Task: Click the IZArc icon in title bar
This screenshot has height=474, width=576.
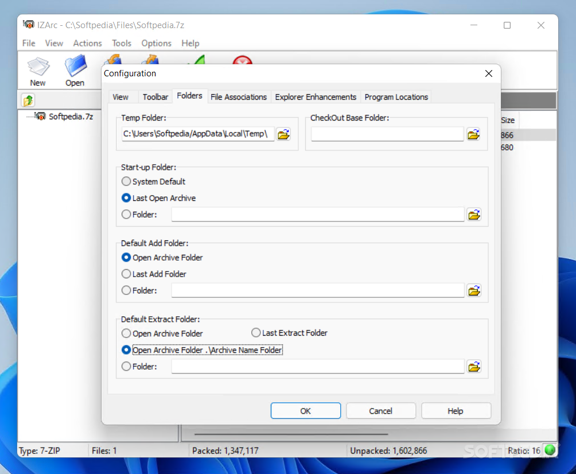Action: pos(28,25)
